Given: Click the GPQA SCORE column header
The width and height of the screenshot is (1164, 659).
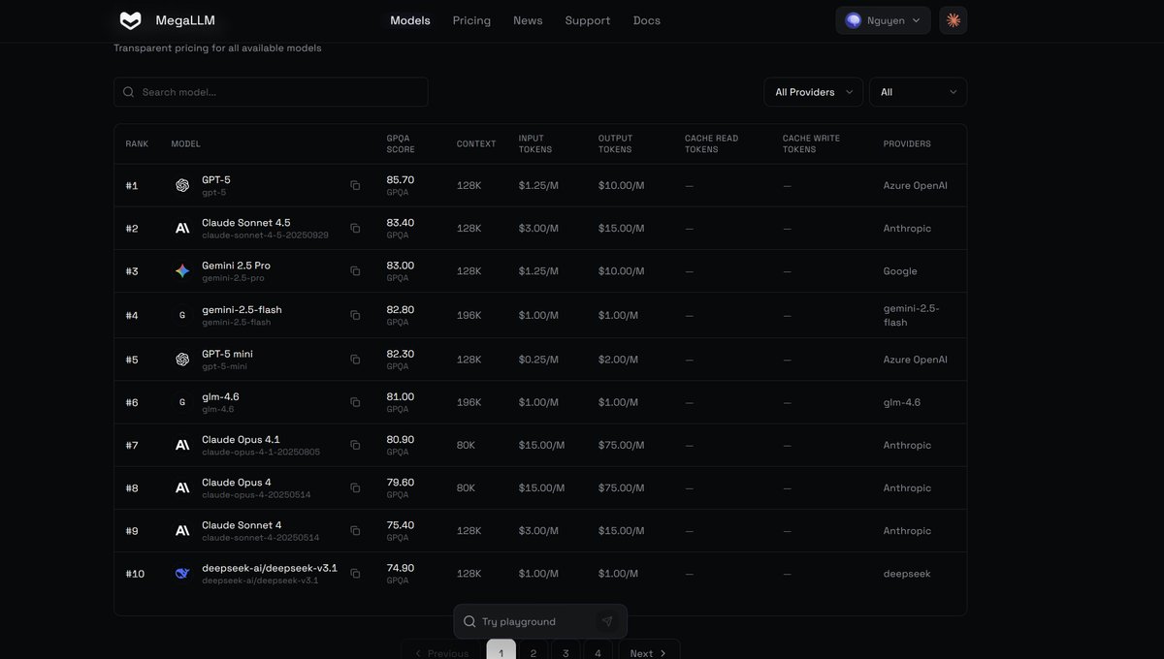Looking at the screenshot, I should (x=401, y=143).
